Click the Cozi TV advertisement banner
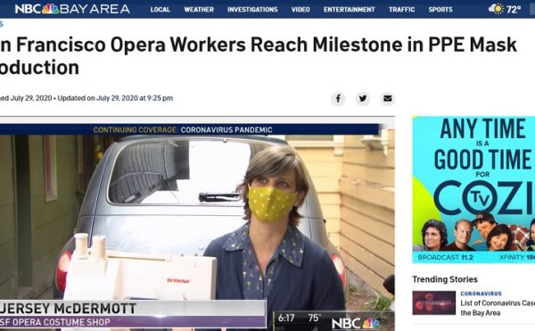Screen dimensions: 535x331 [473, 190]
